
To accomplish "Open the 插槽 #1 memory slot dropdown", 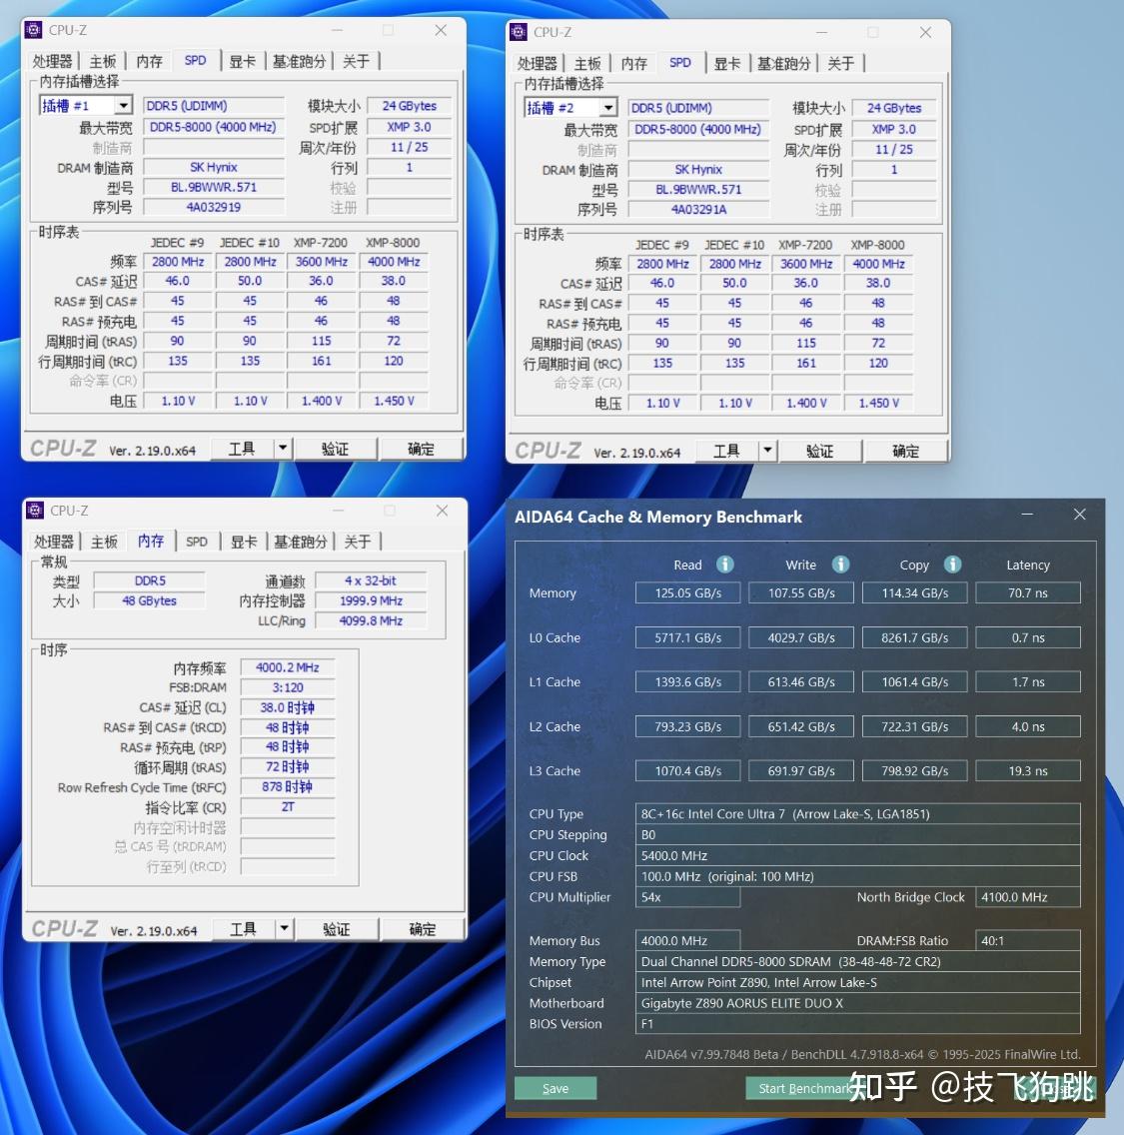I will point(124,106).
